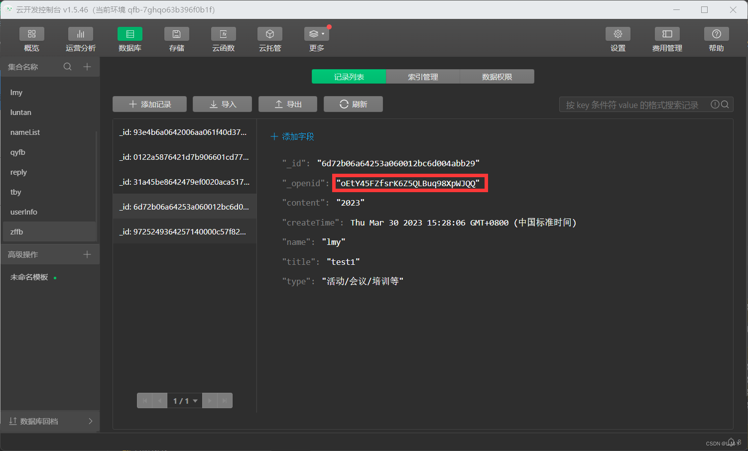Viewport: 748px width, 451px height.
Task: Open the 概览 overview icon
Action: (x=32, y=34)
